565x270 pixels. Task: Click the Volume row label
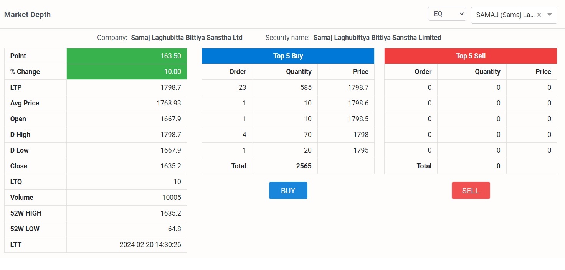coord(22,198)
